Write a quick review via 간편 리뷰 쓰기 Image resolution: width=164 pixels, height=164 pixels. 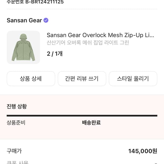click(x=82, y=79)
